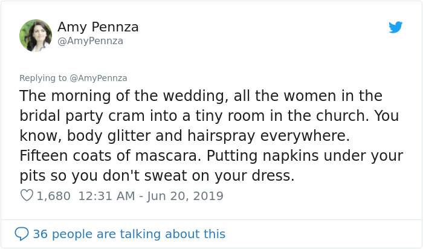
Task: Click @AmyPennza in the Replying to line
Action: (x=98, y=78)
